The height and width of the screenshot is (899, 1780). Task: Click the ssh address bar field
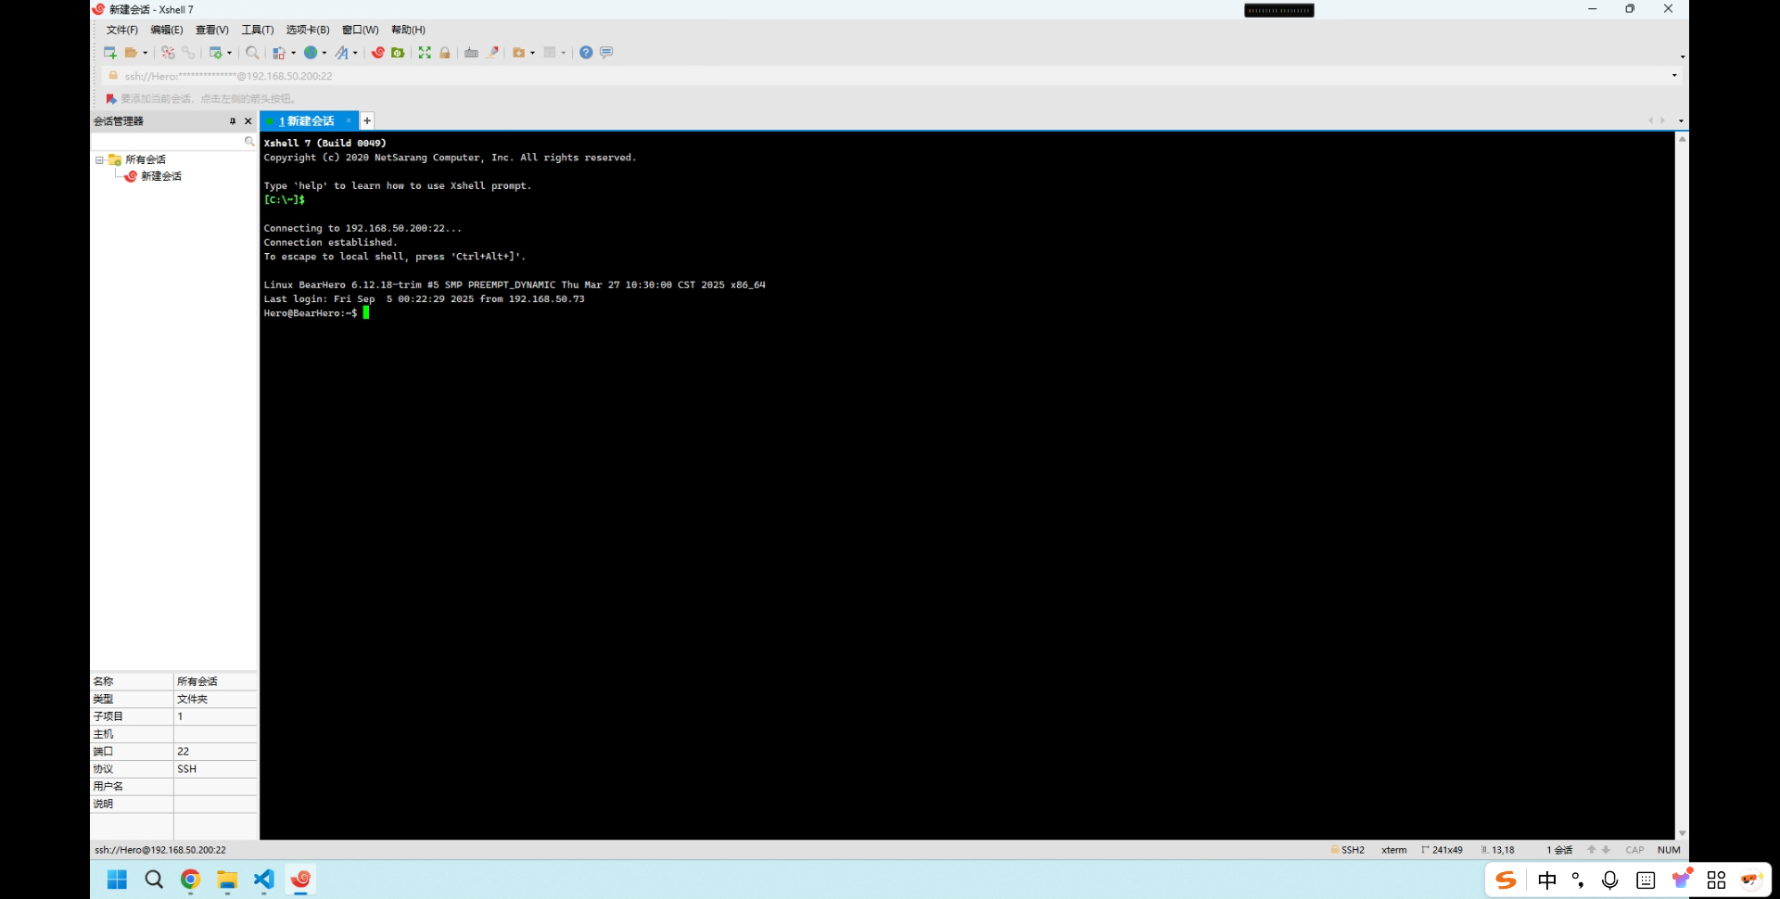[890, 76]
